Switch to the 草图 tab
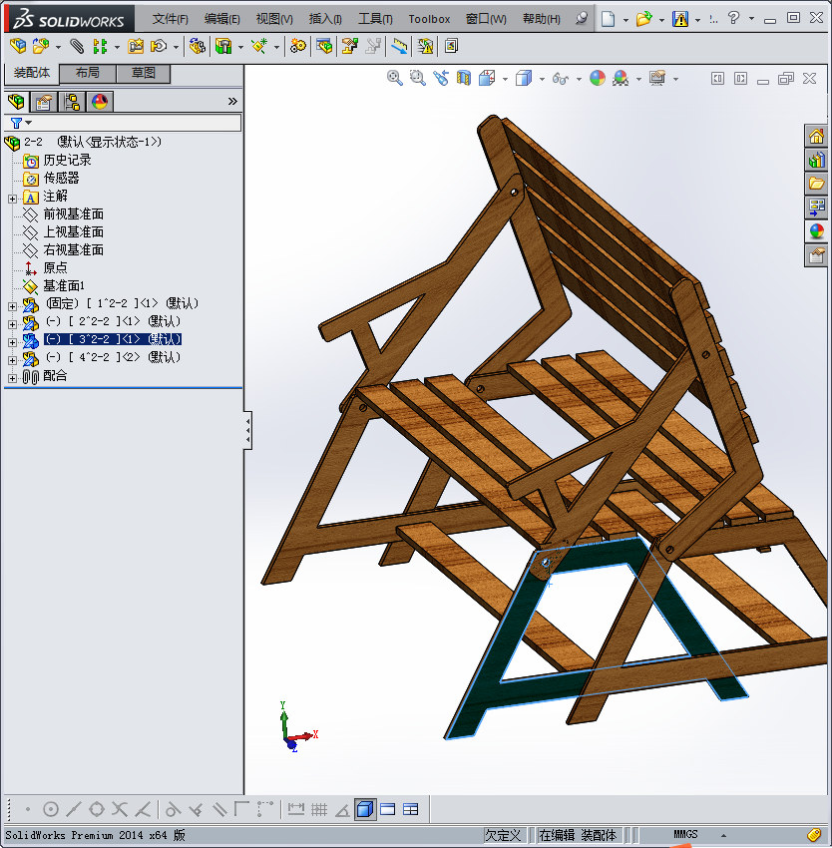Viewport: 832px width, 848px height. click(x=144, y=73)
